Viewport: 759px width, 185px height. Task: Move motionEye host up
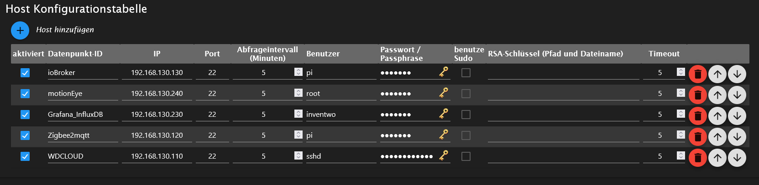pyautogui.click(x=717, y=95)
